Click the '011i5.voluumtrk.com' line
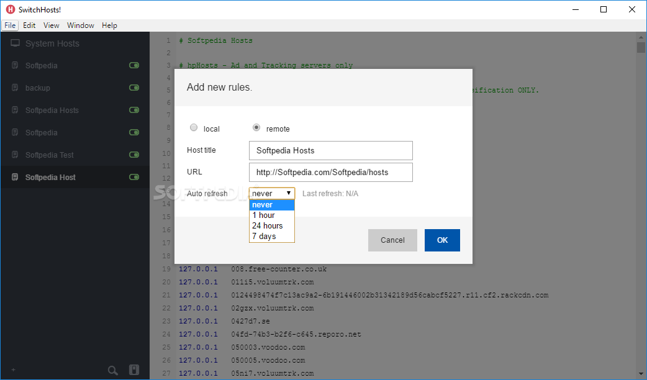Image resolution: width=647 pixels, height=380 pixels. 273,283
